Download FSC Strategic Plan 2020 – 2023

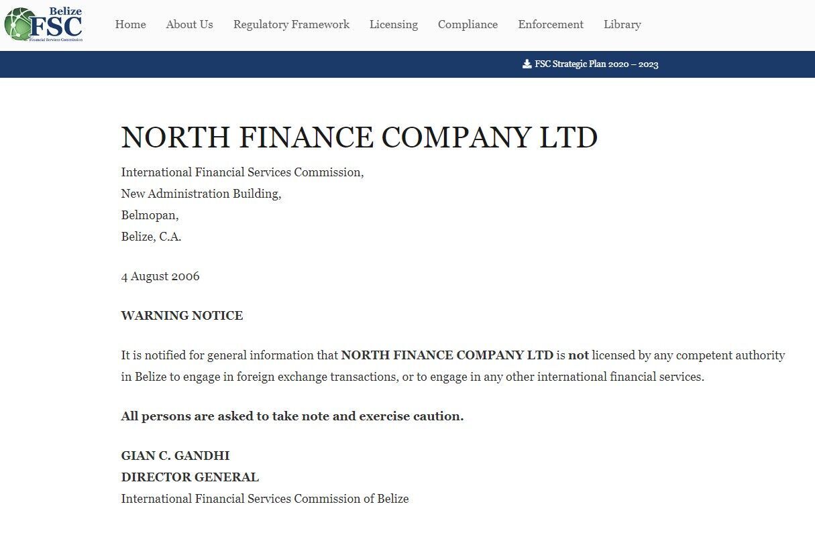pos(596,64)
